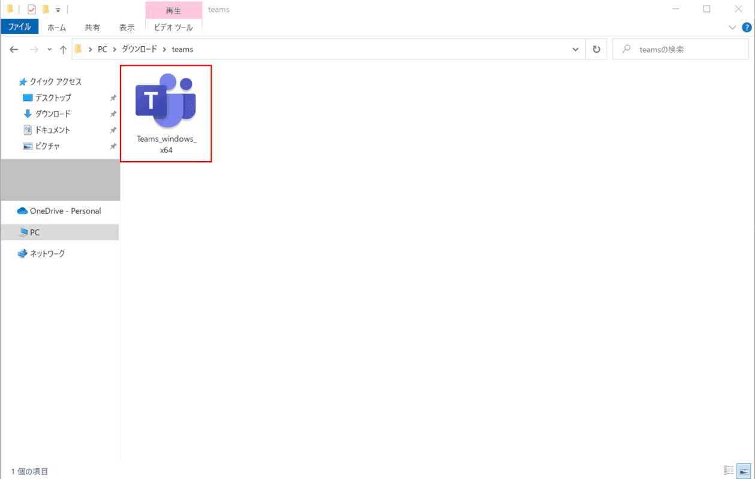Switch to the ホーム ribbon tab
Image resolution: width=755 pixels, height=479 pixels.
56,28
